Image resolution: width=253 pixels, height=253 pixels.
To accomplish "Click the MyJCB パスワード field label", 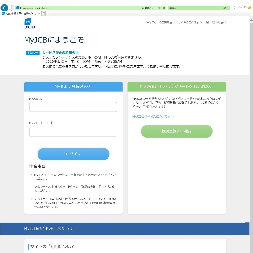I will pyautogui.click(x=41, y=123).
